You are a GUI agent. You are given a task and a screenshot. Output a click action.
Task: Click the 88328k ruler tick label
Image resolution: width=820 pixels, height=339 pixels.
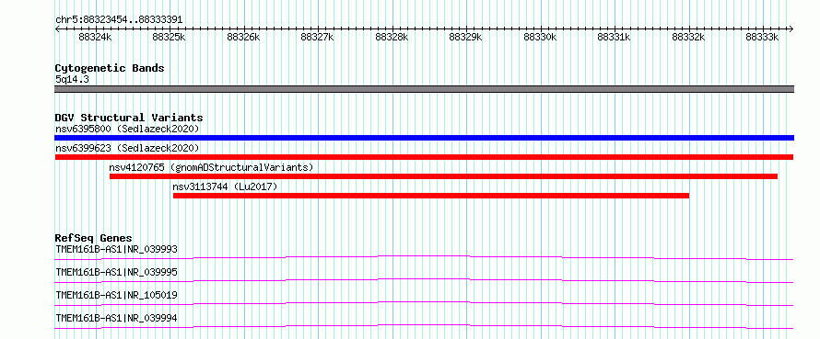(392, 37)
